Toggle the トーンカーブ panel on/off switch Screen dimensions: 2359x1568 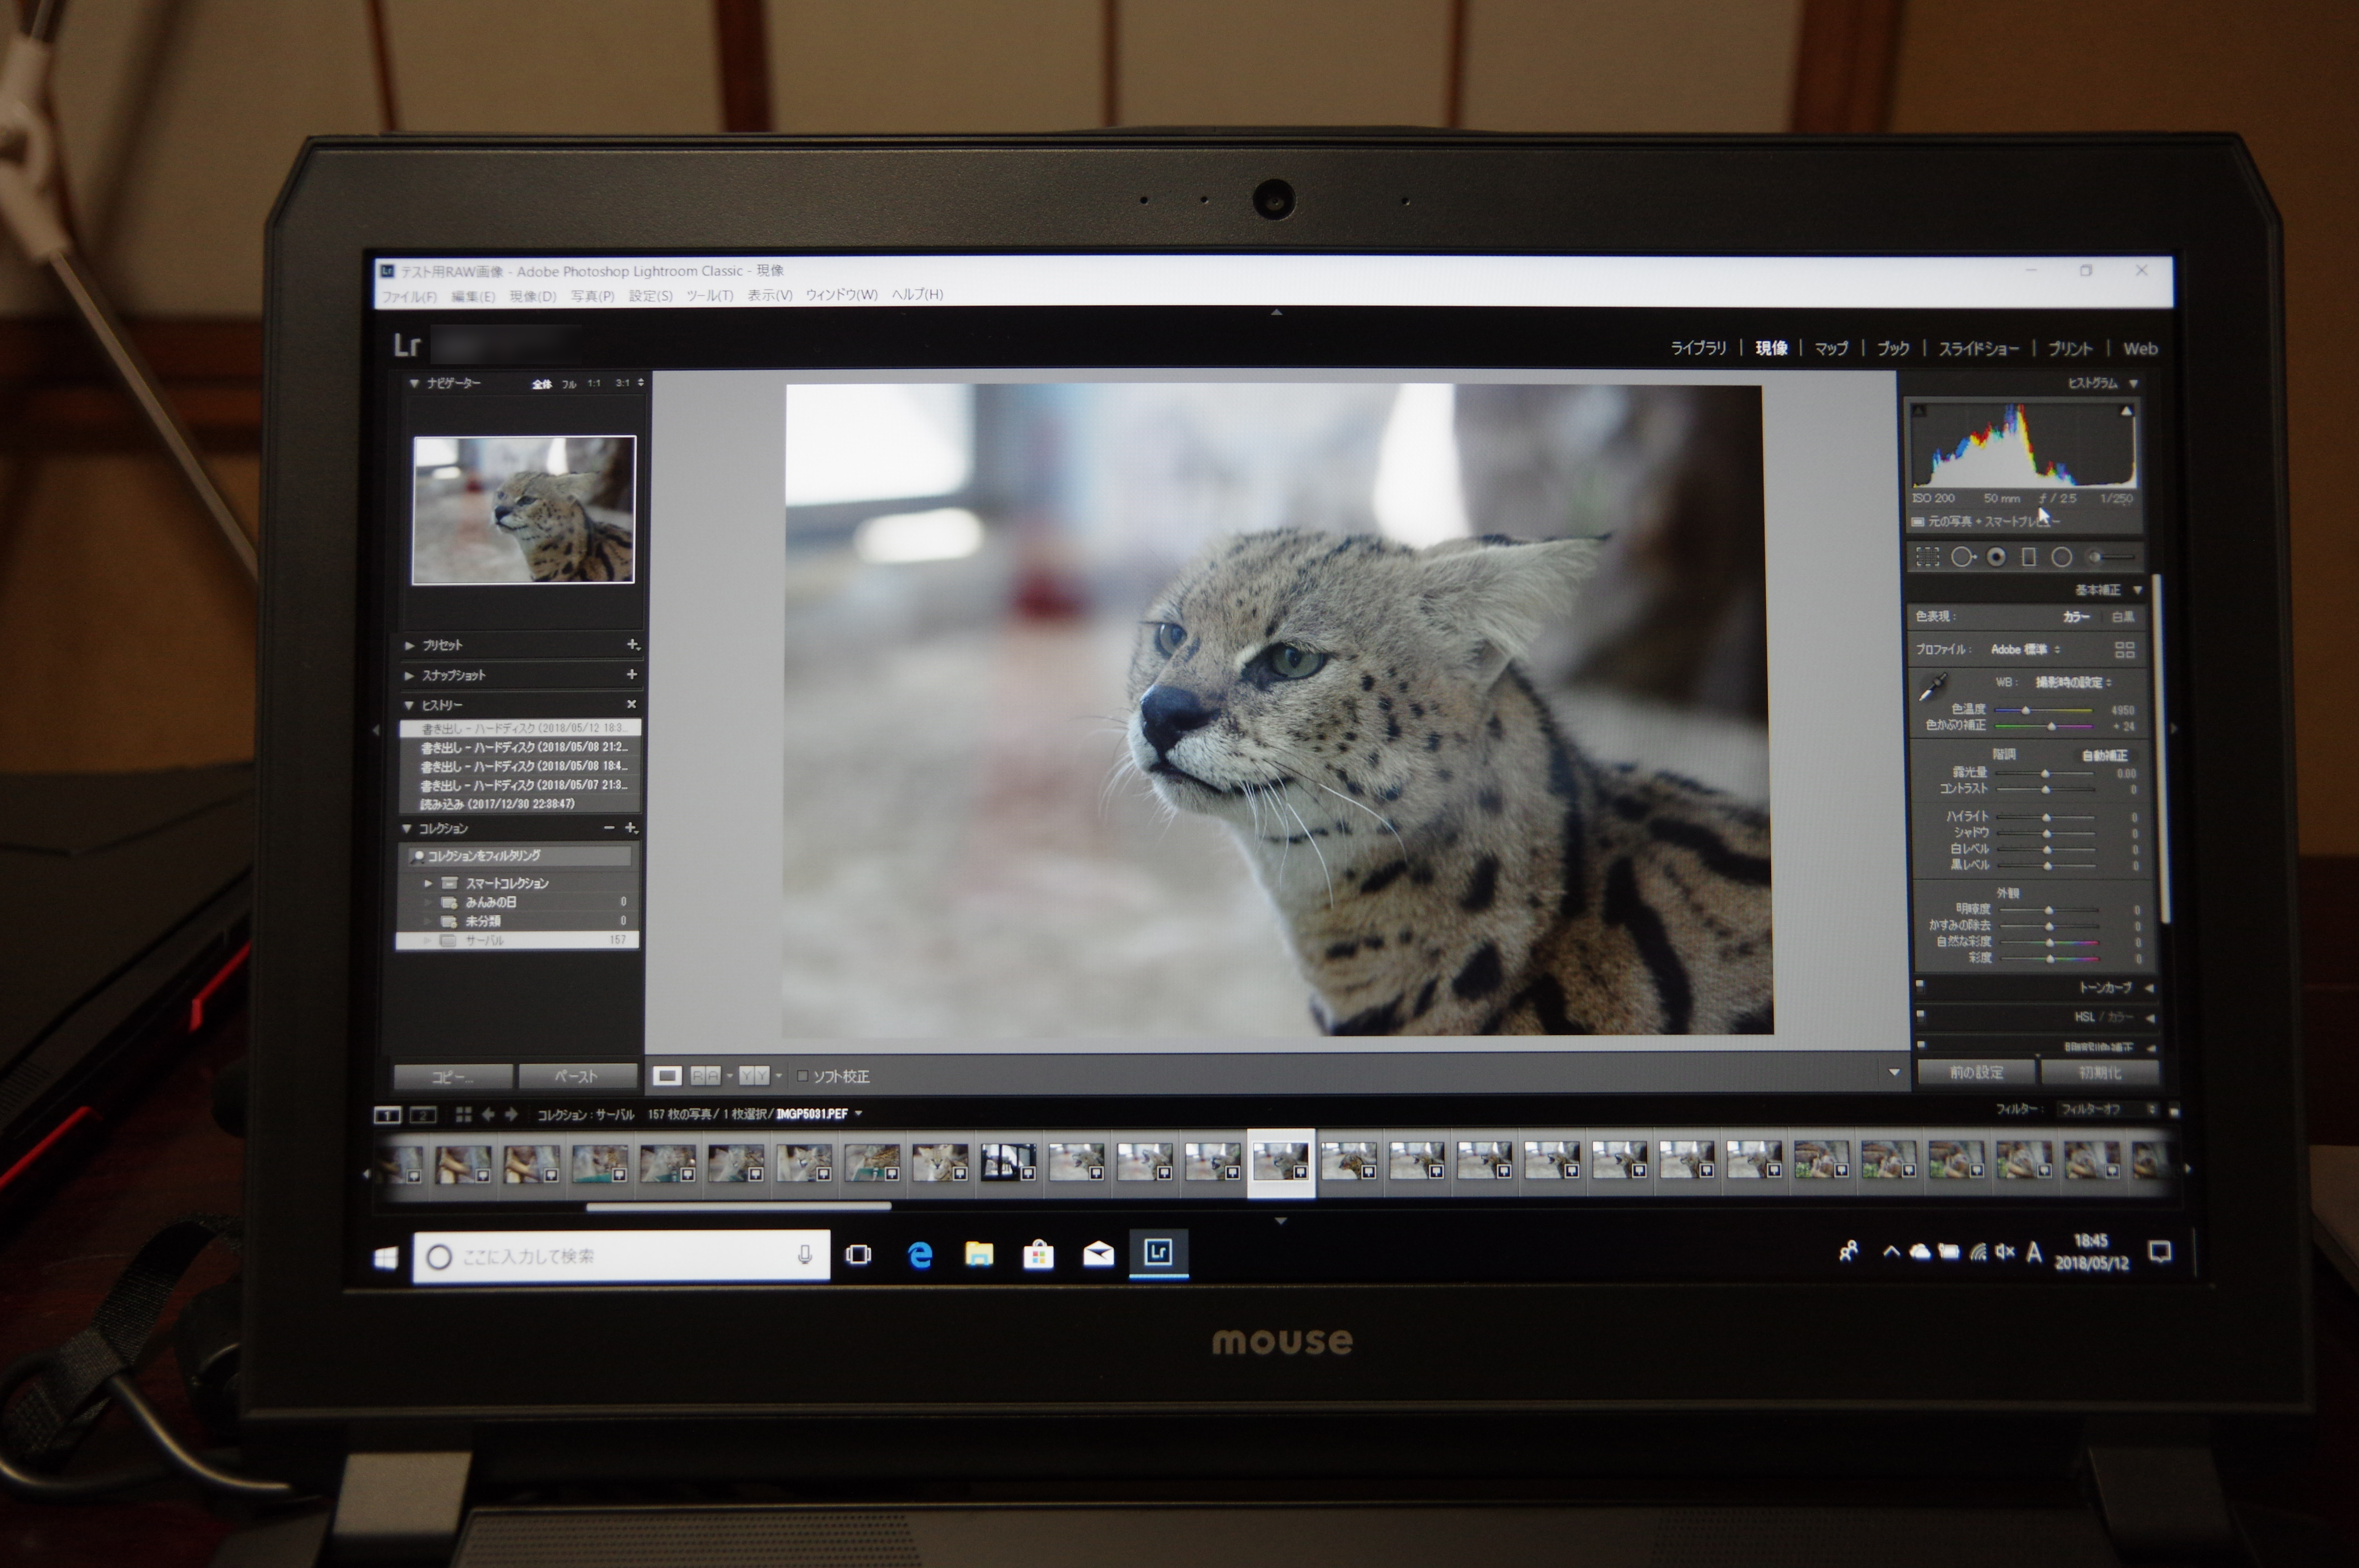[1920, 986]
